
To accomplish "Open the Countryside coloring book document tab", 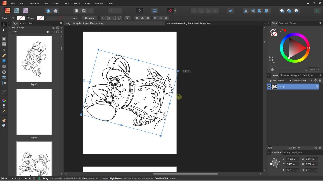I will pyautogui.click(x=189, y=23).
